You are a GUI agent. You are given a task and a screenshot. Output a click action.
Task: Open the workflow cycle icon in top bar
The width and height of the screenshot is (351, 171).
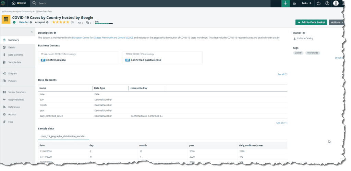tap(319, 3)
